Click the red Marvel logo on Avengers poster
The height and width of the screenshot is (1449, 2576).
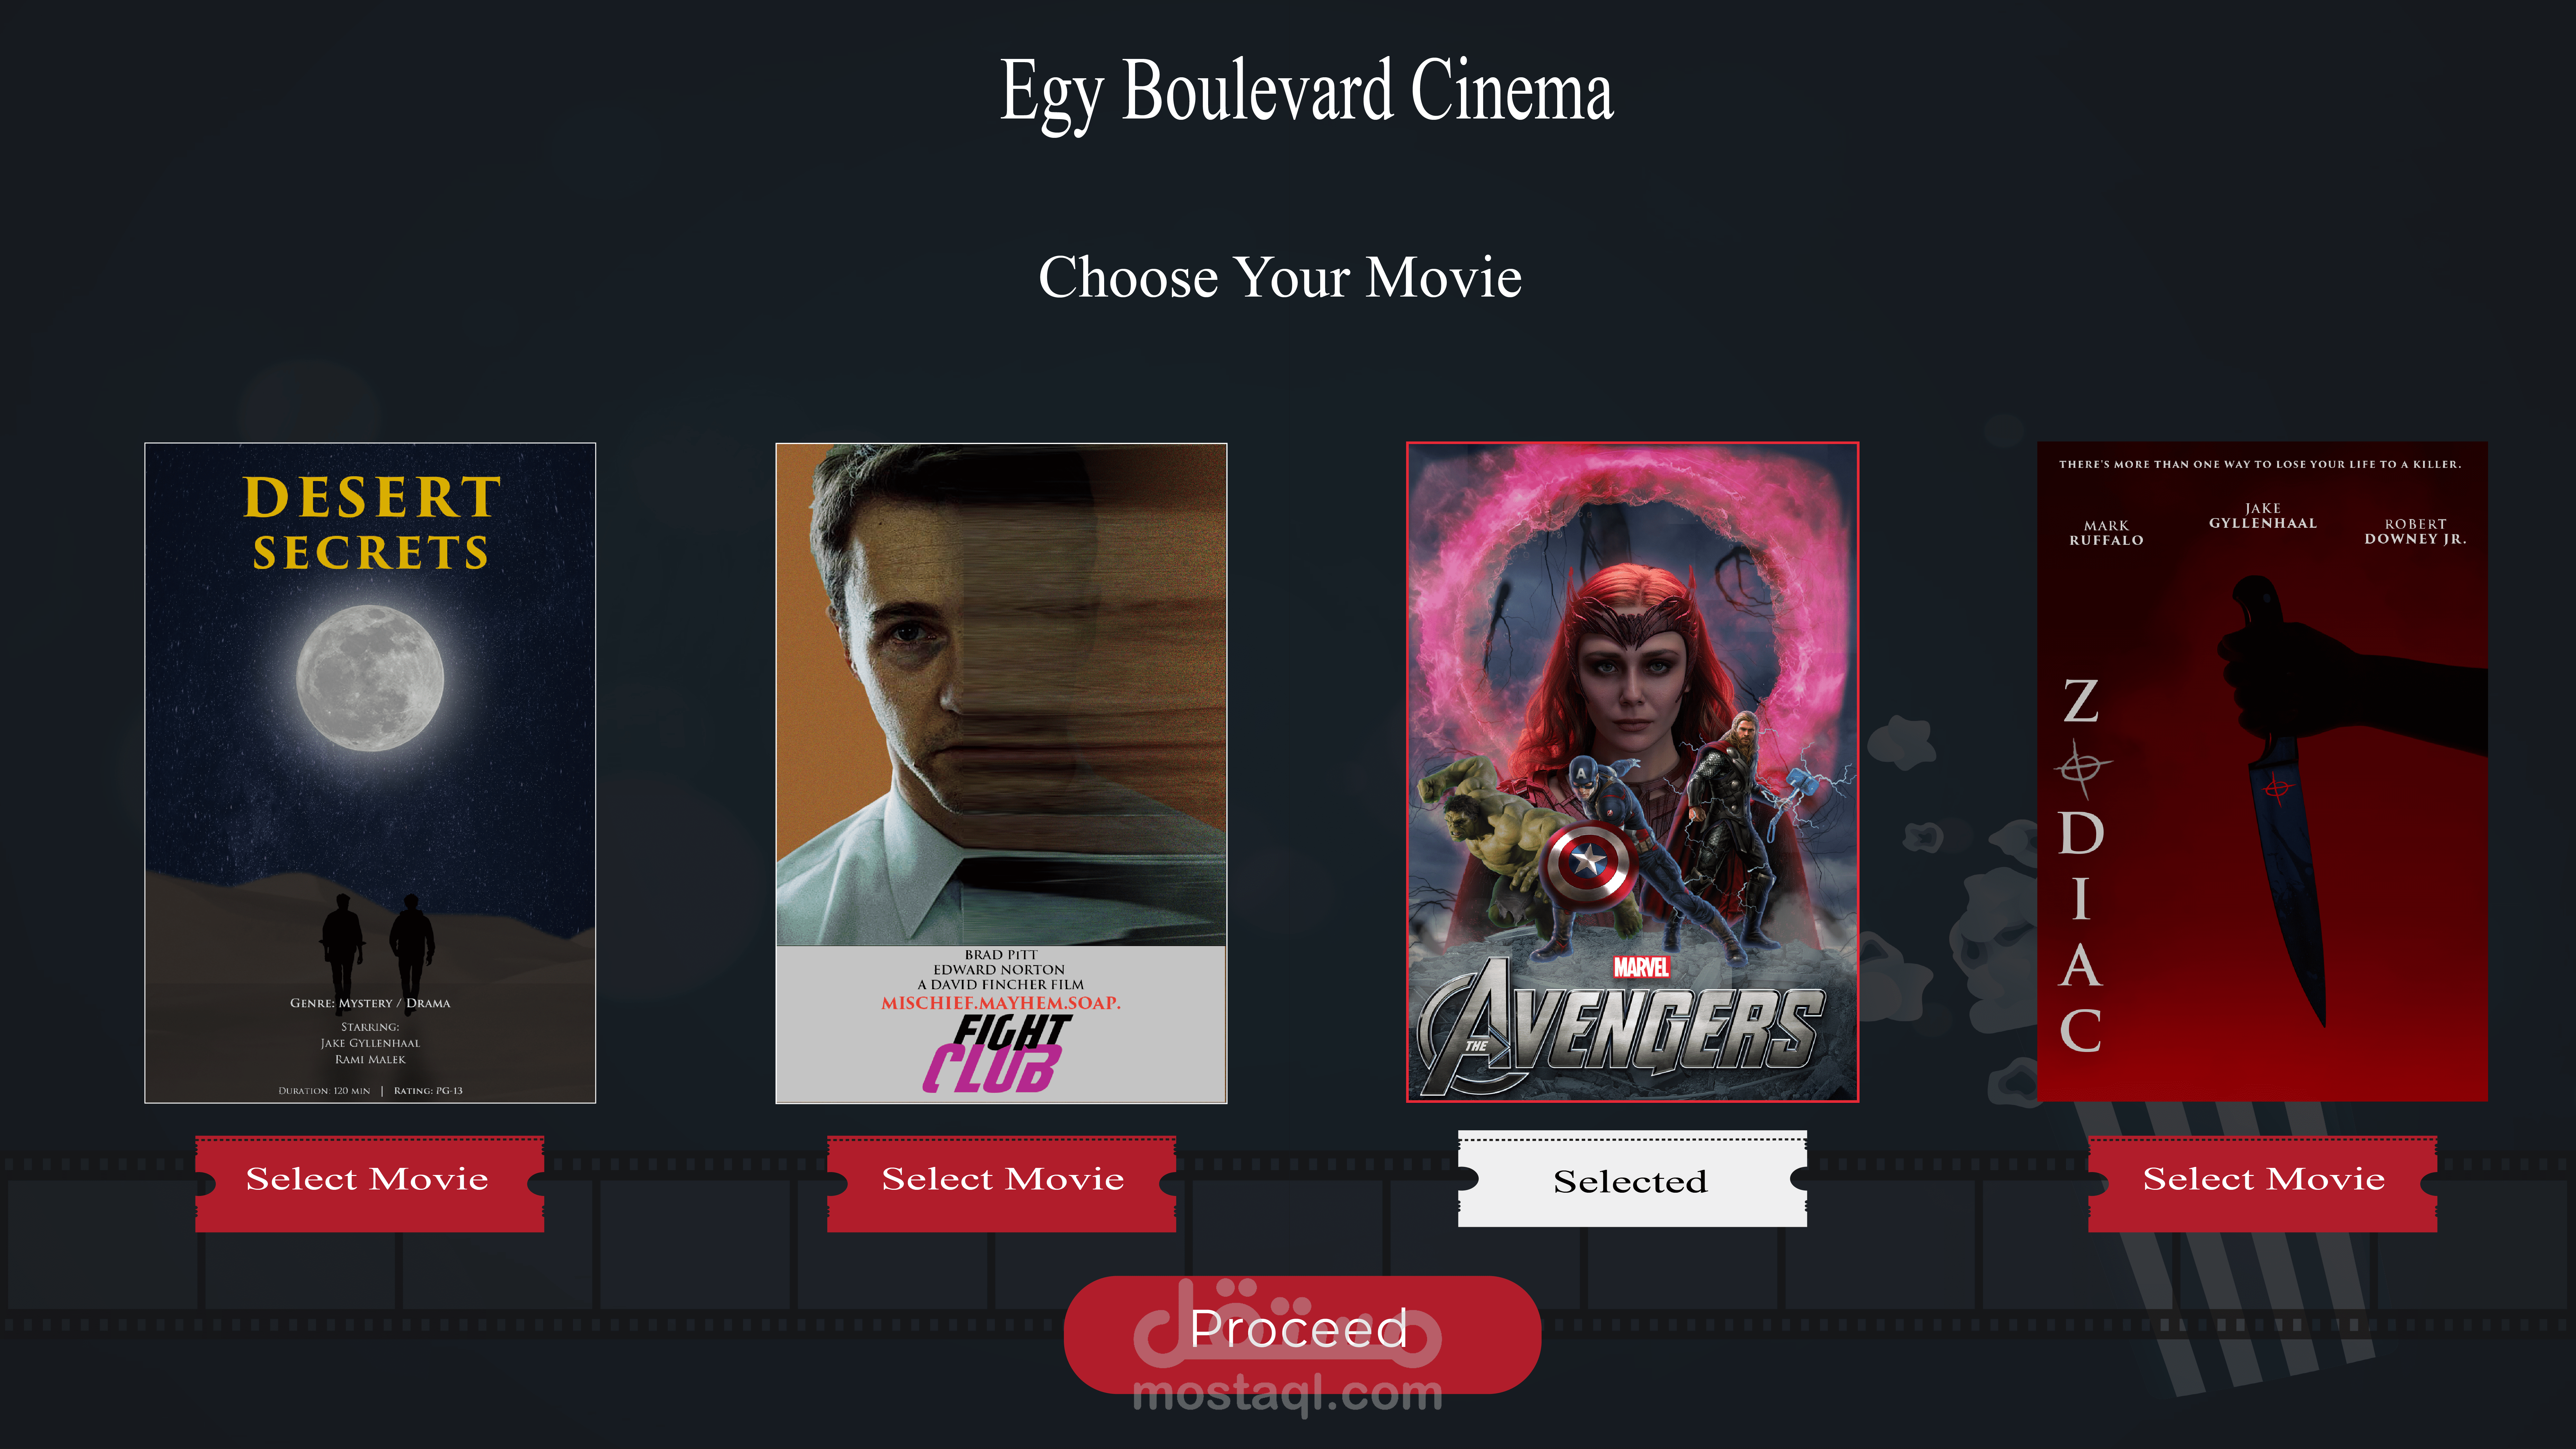coord(1641,967)
